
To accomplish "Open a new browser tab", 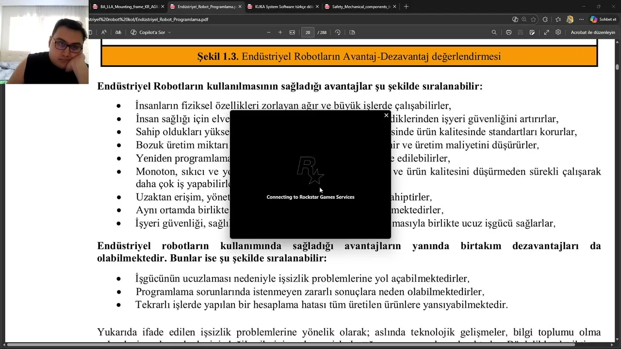I will 406,7.
